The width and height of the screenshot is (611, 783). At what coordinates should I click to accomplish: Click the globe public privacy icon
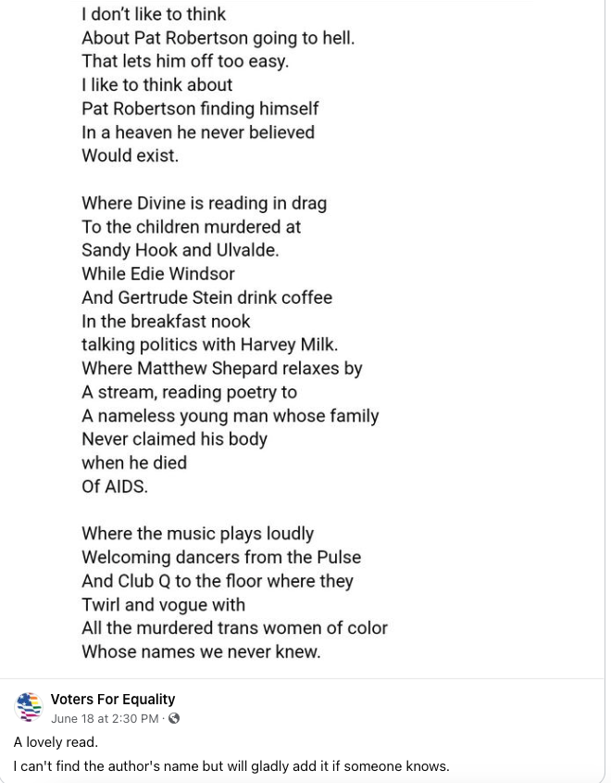174,718
